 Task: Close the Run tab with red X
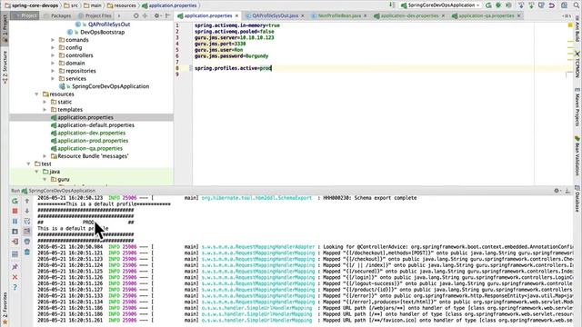[15, 277]
